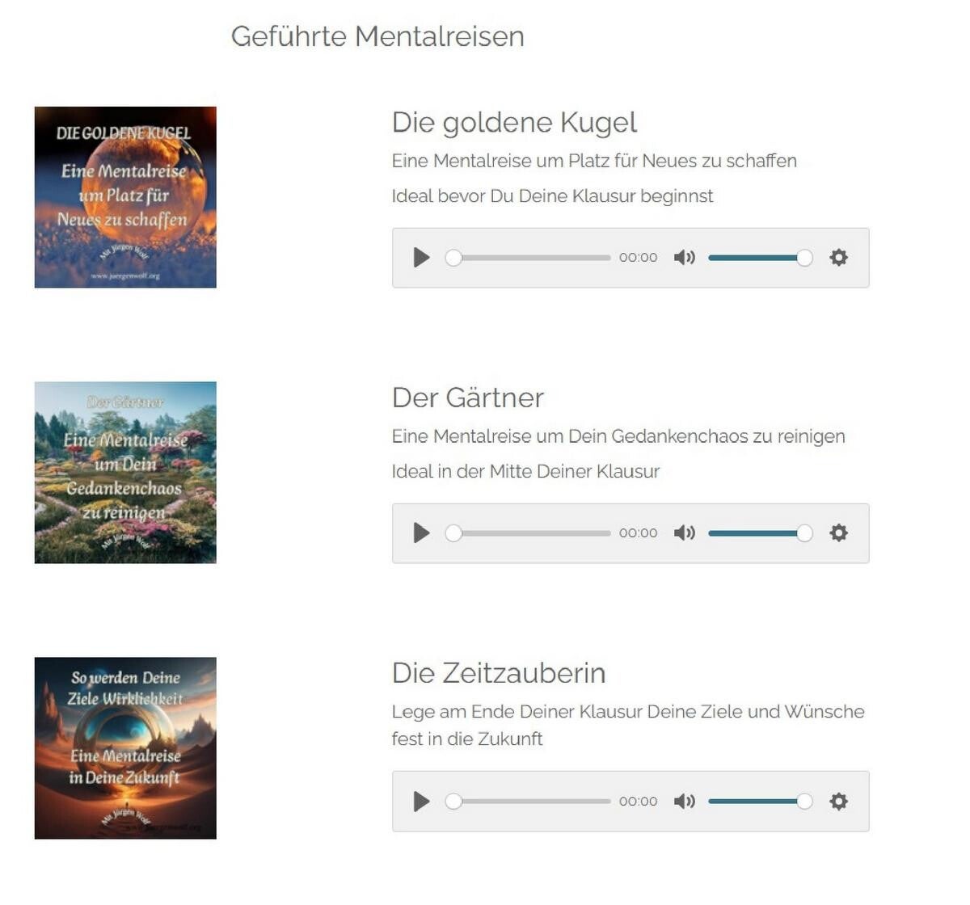Mute the Die Zeitzauberin player

(685, 802)
